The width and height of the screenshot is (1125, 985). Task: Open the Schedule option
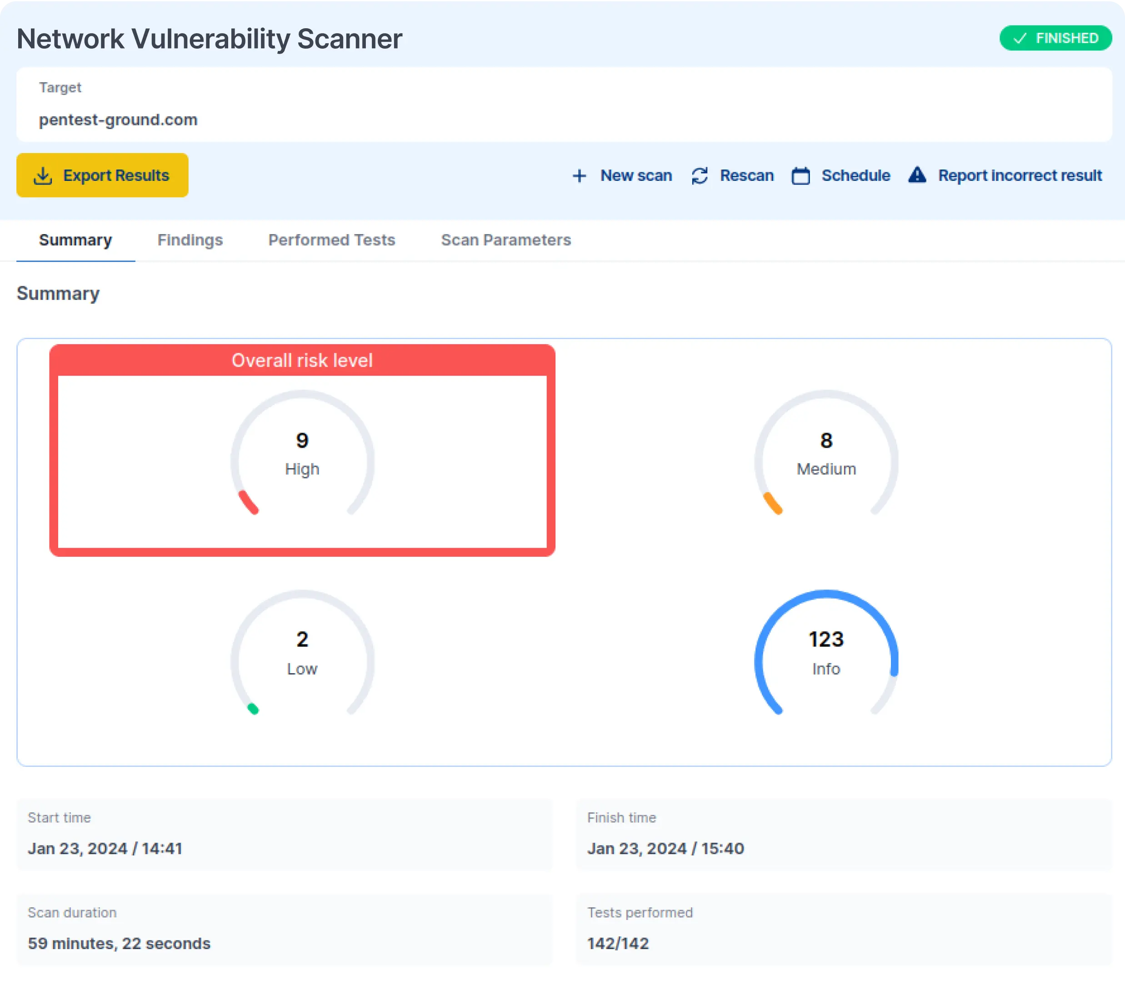pyautogui.click(x=856, y=175)
